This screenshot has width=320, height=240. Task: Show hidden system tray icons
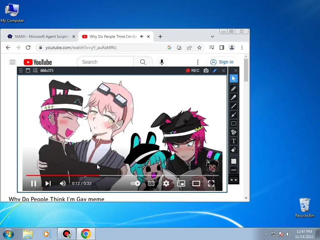[266, 234]
